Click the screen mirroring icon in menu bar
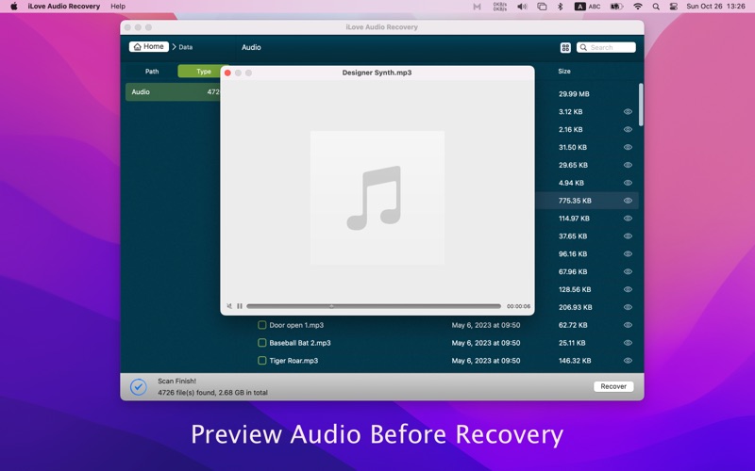 click(542, 7)
